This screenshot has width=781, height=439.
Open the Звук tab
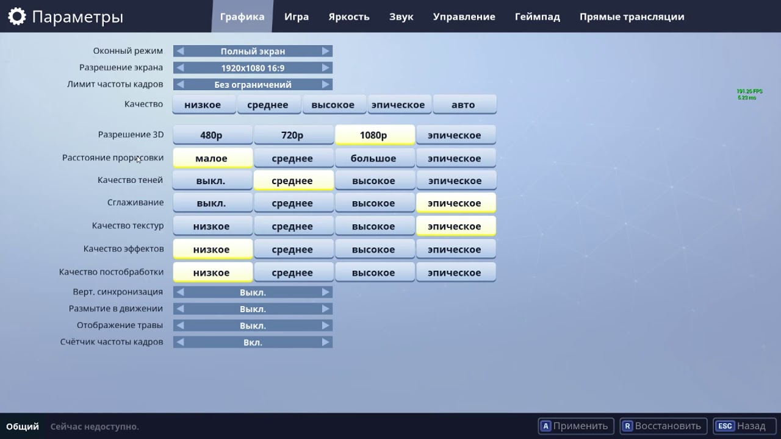pos(401,16)
